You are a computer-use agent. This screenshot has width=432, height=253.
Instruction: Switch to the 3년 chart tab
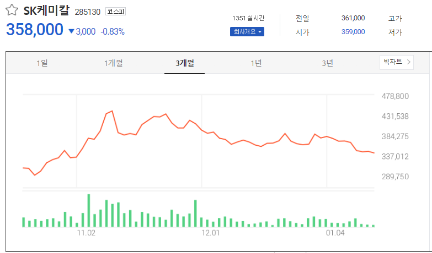tap(327, 63)
